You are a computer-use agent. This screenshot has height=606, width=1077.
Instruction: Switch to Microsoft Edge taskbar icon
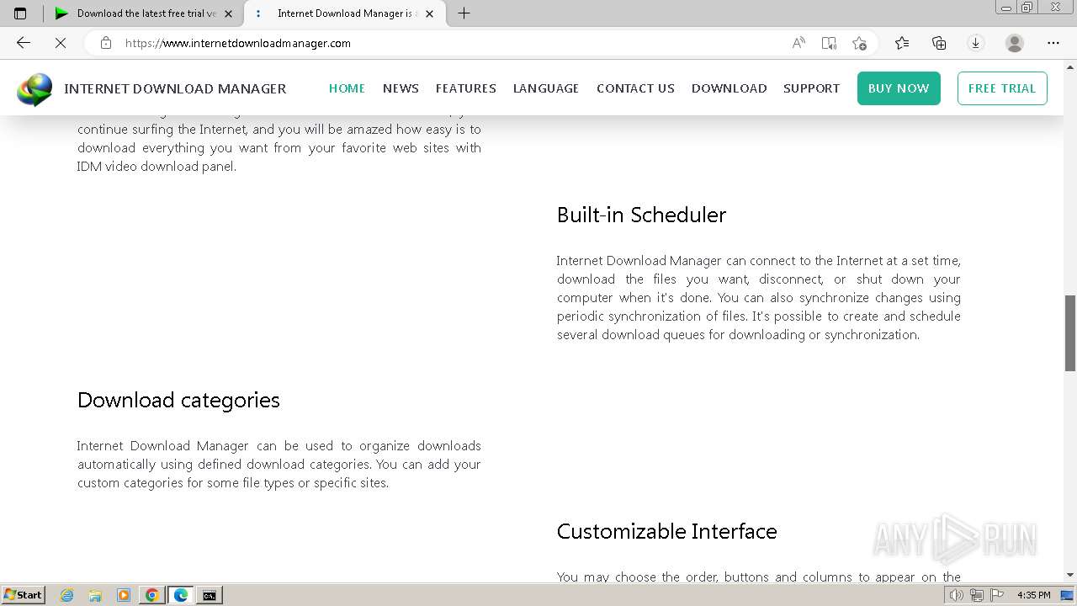tap(181, 595)
